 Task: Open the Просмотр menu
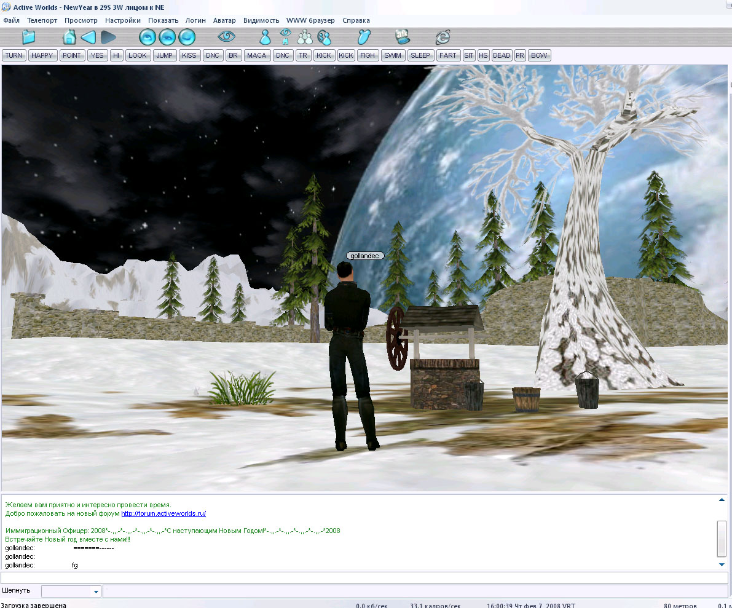[x=81, y=20]
